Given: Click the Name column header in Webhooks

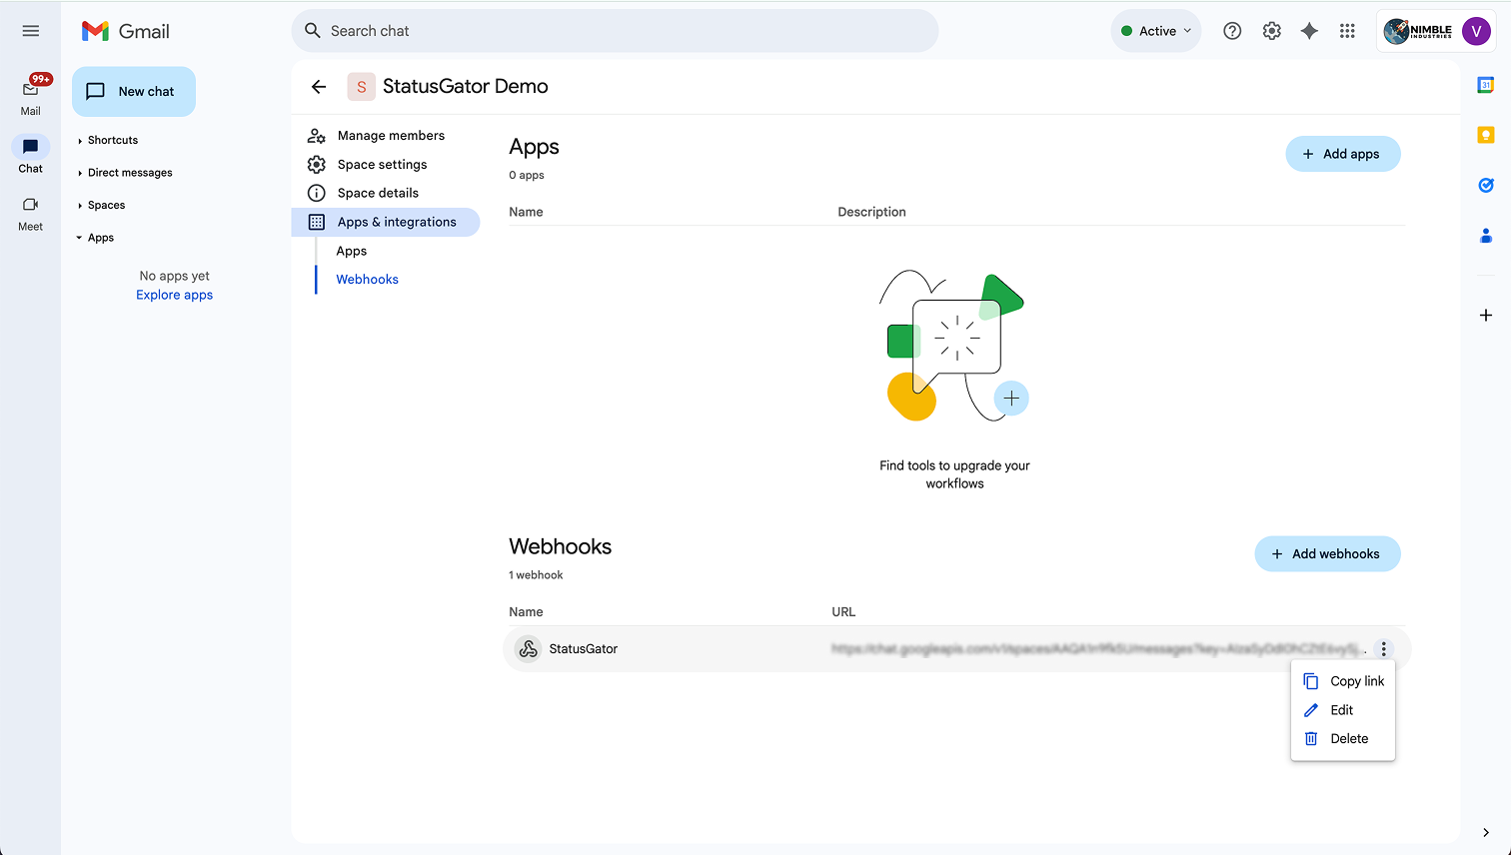Looking at the screenshot, I should [x=526, y=612].
